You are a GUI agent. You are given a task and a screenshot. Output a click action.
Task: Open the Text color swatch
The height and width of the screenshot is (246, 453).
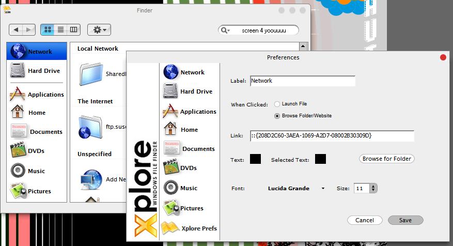click(255, 159)
